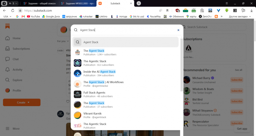Click the Search Substack field
Screen dimensions: 256x136
[214, 27]
